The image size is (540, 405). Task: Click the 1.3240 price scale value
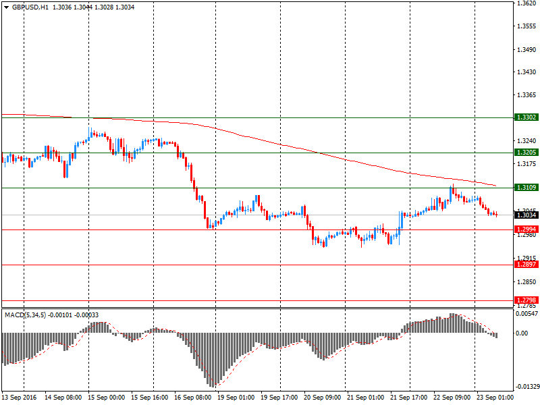pos(526,141)
